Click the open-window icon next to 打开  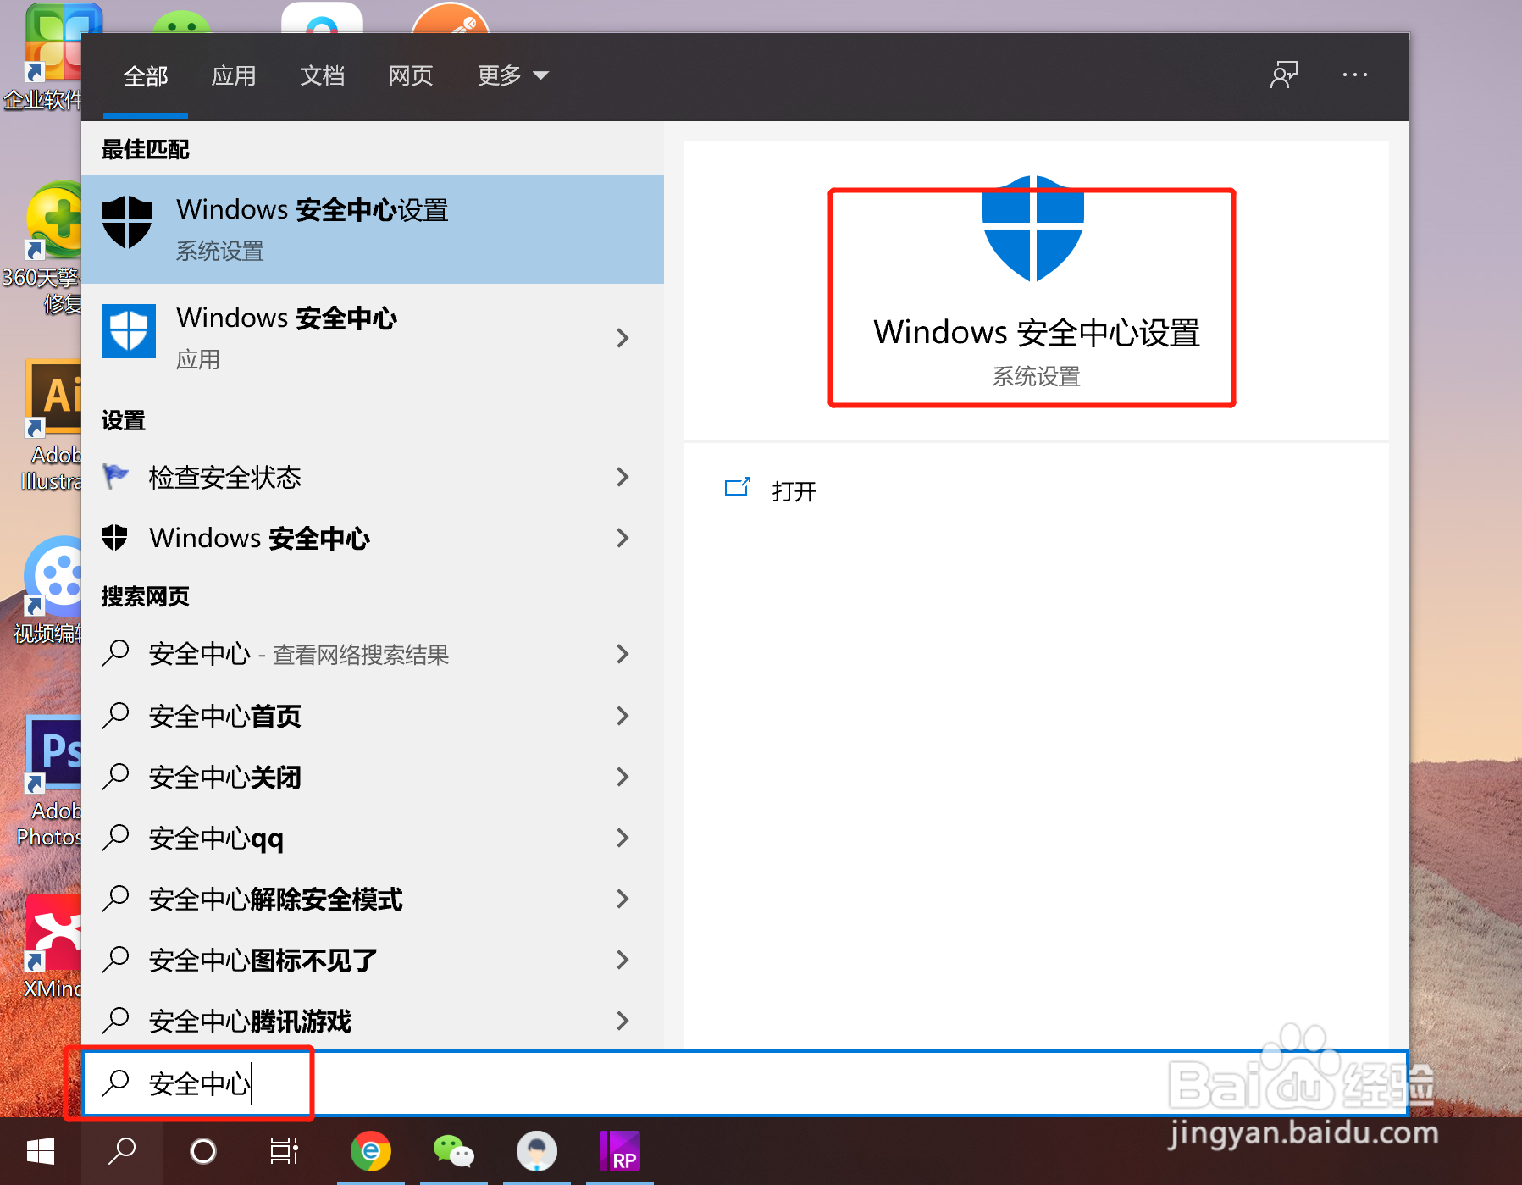(x=738, y=487)
